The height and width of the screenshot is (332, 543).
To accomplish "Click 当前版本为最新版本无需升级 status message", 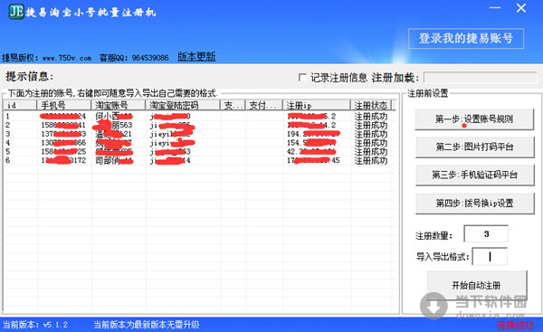I will (x=147, y=325).
